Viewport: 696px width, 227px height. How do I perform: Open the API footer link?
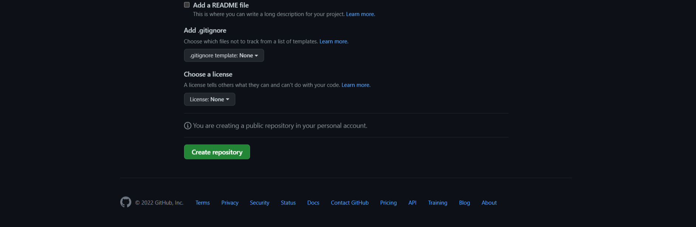pos(412,203)
